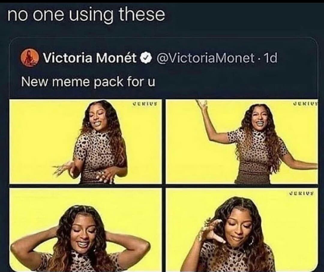Select the 'no one using these' caption
This screenshot has height=272, width=324.
(x=86, y=15)
